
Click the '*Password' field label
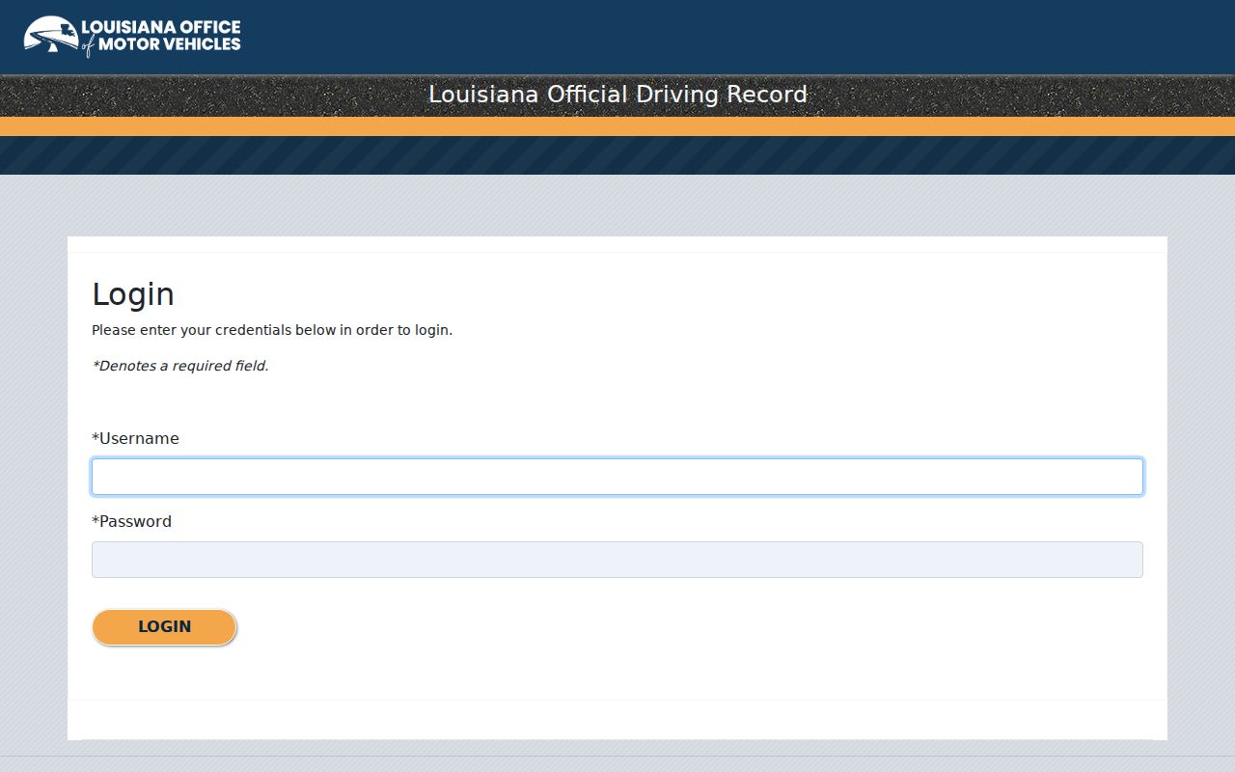[131, 521]
